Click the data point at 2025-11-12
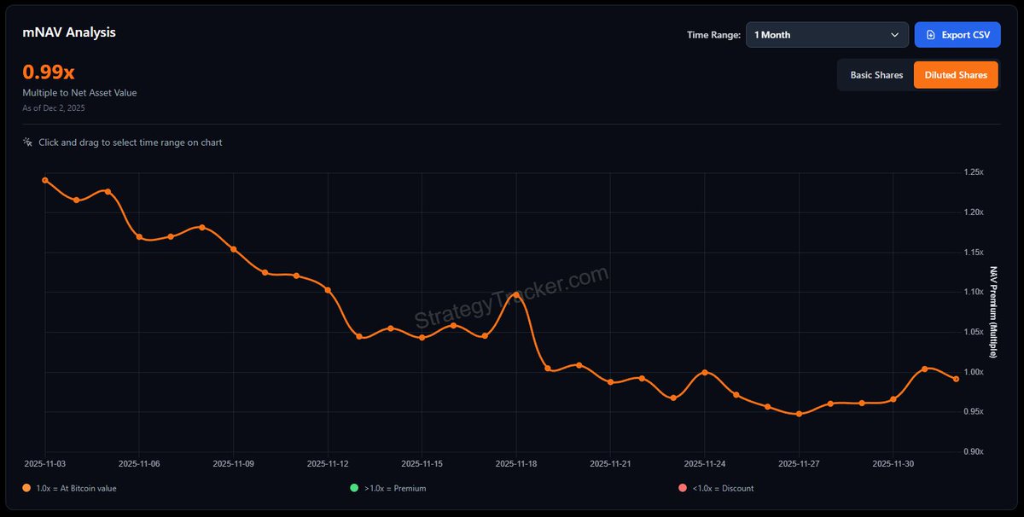This screenshot has width=1024, height=517. [328, 290]
